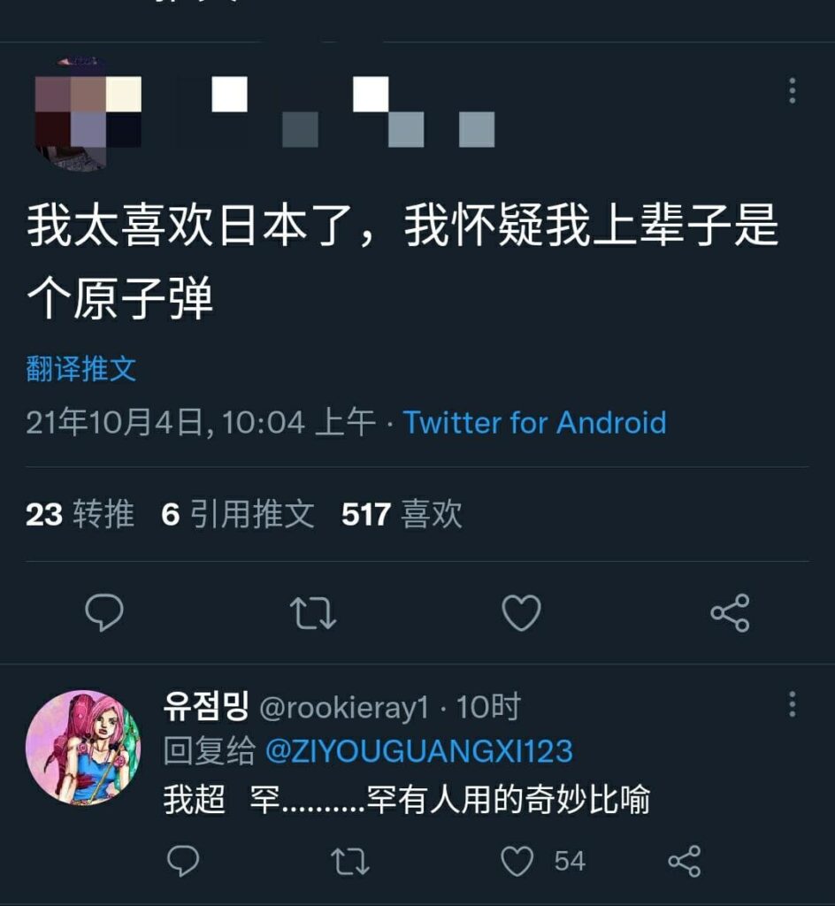Screen dimensions: 835x906
Task: View the 23 转推 retweets list
Action: (80, 514)
